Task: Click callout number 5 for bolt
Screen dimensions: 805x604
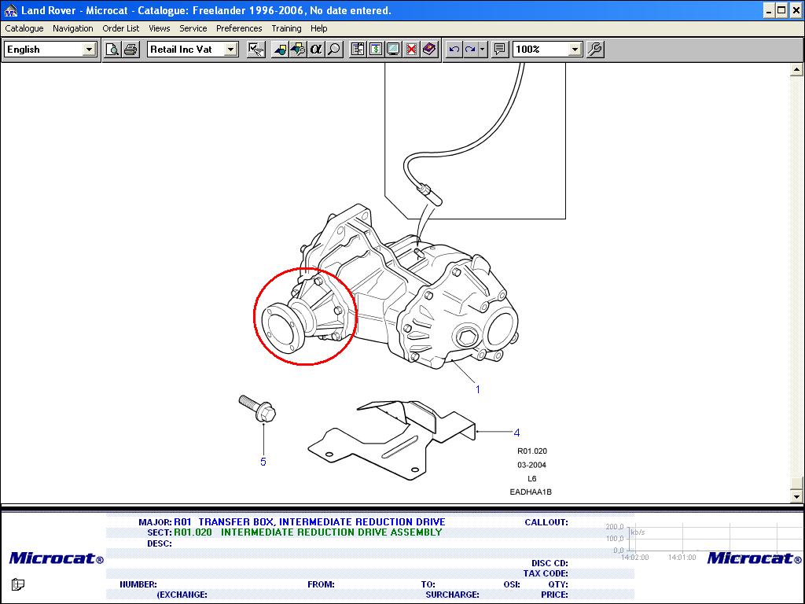Action: (x=263, y=462)
